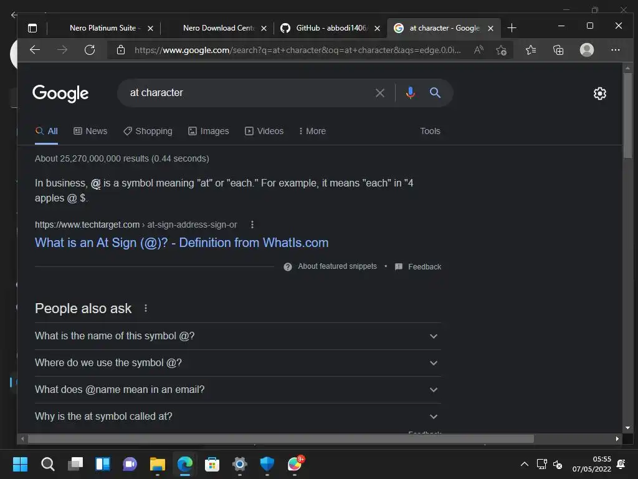This screenshot has height=479, width=638.
Task: Click network icon in system tray
Action: click(541, 464)
